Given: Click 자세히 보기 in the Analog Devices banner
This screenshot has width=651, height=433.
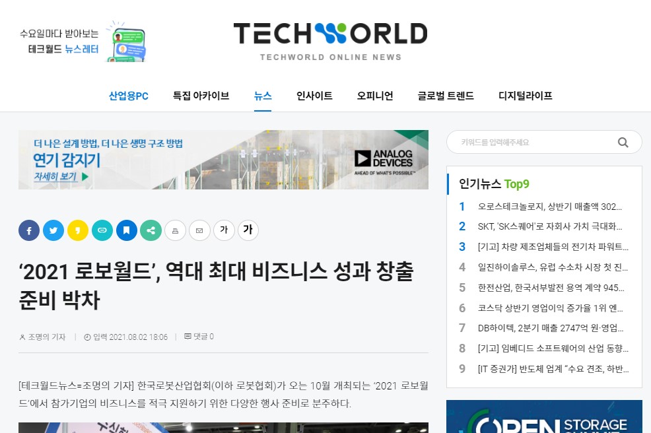Looking at the screenshot, I should coord(61,177).
